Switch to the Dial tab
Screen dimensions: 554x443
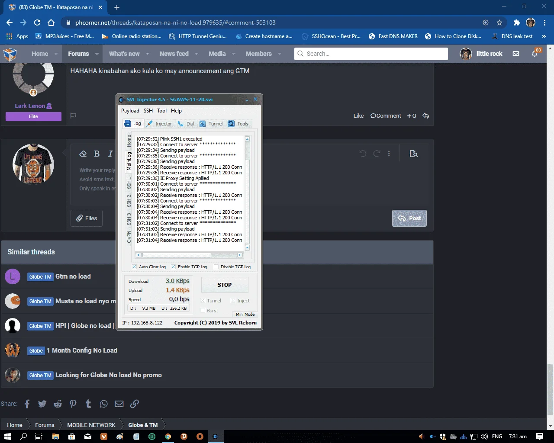coord(186,124)
